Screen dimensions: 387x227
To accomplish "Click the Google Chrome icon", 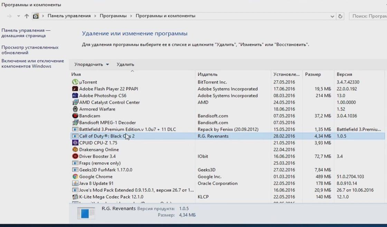I will click(75, 177).
